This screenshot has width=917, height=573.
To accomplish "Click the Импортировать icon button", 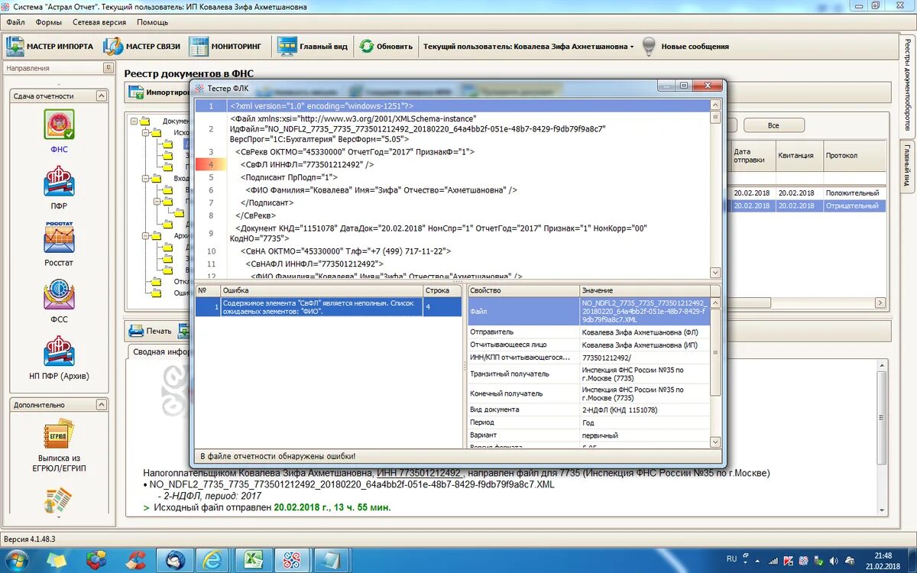I will coord(137,92).
